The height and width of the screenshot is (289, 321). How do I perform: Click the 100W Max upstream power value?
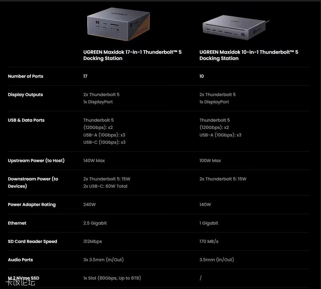[210, 160]
